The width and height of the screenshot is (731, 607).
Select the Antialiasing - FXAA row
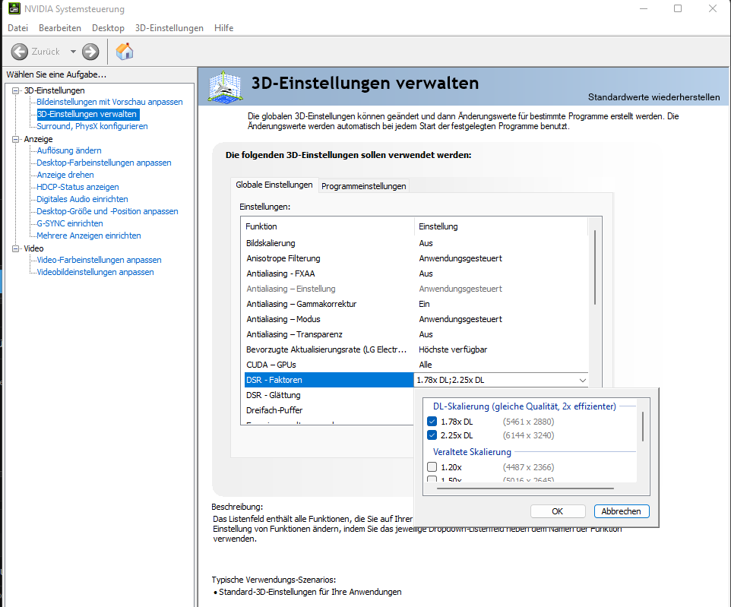click(416, 273)
